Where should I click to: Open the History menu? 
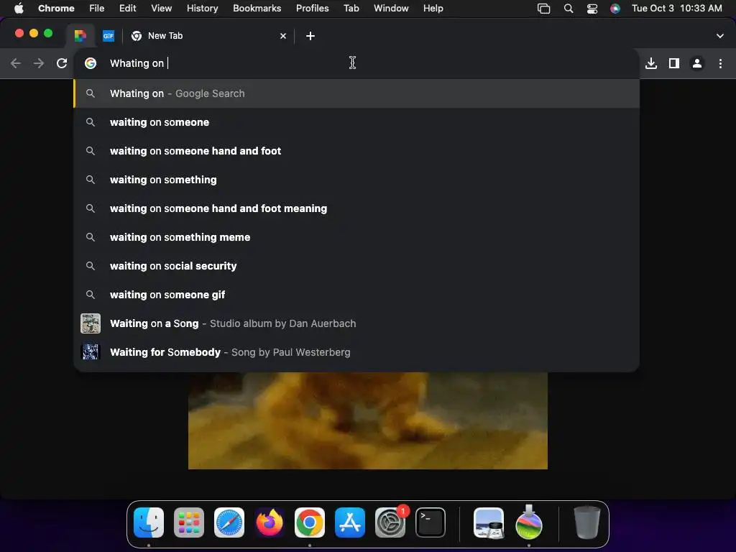coord(202,8)
